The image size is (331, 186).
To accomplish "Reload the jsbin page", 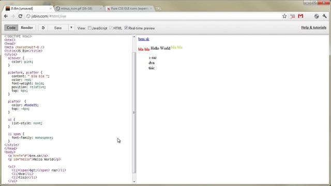I will [20, 16].
